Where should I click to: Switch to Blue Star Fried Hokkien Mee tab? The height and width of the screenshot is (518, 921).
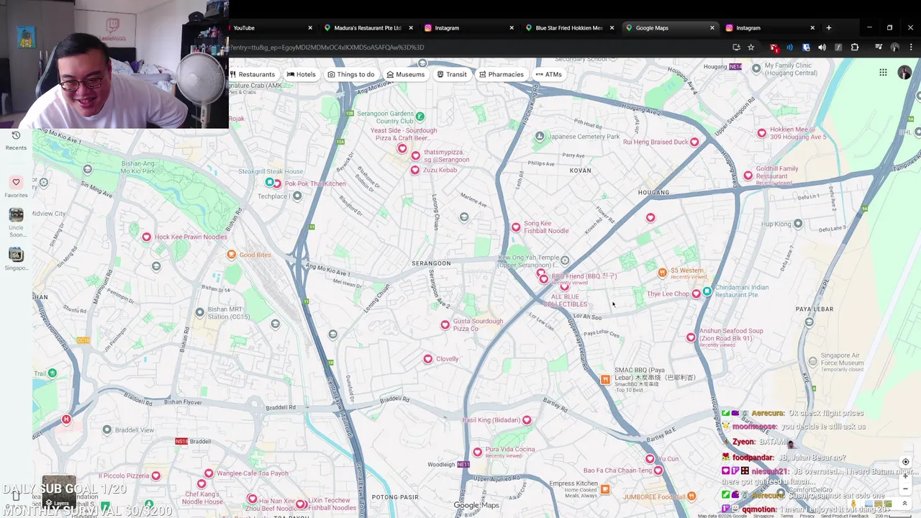pyautogui.click(x=568, y=28)
